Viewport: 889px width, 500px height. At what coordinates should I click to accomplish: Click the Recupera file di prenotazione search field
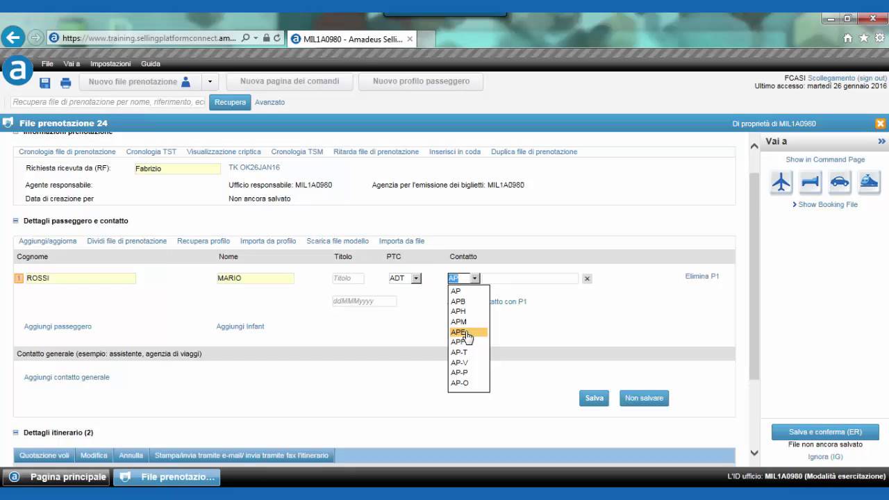point(109,102)
